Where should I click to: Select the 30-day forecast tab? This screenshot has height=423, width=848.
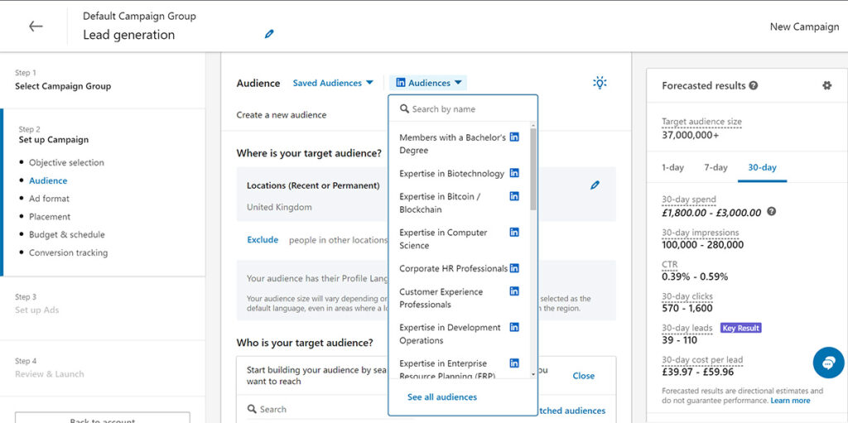coord(762,167)
